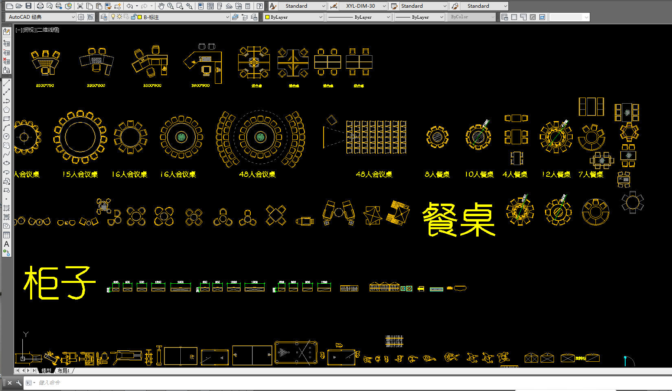Screen dimensions: 672x391
Task: Switch to the 布局1 layout tab
Action: [x=63, y=371]
